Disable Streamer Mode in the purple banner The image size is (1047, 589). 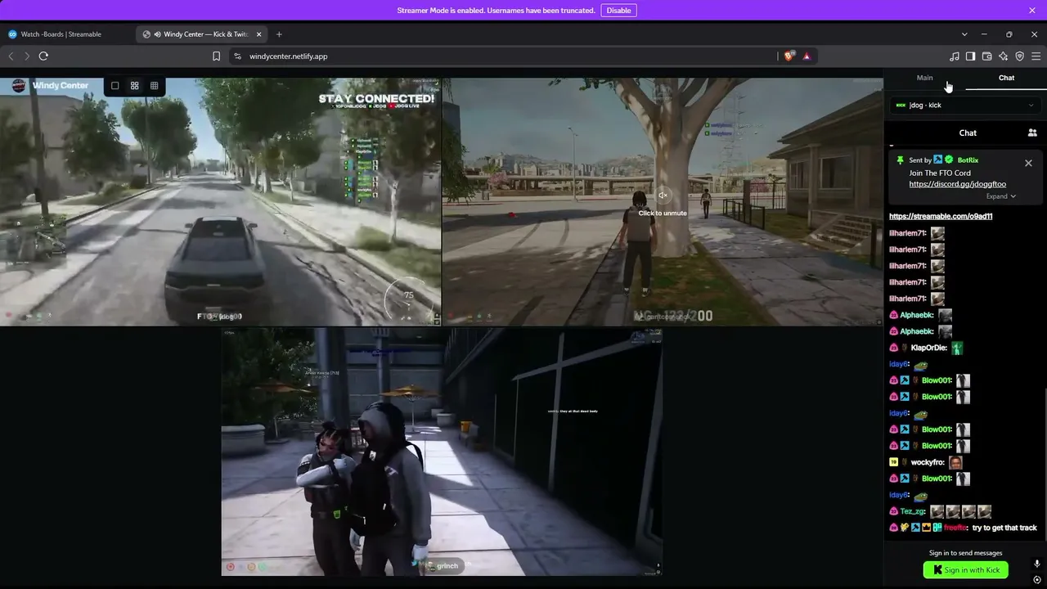pos(618,10)
